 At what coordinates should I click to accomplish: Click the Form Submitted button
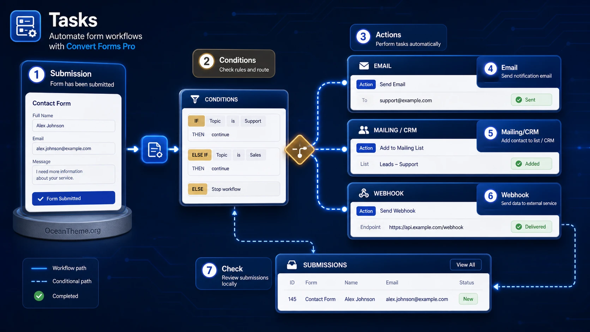[x=73, y=198]
